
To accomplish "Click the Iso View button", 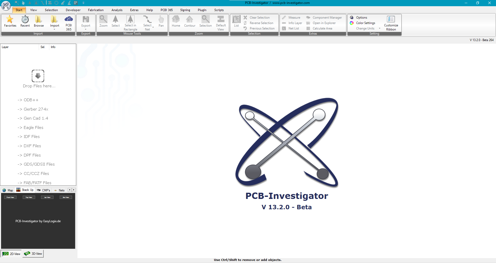I will [x=47, y=197].
